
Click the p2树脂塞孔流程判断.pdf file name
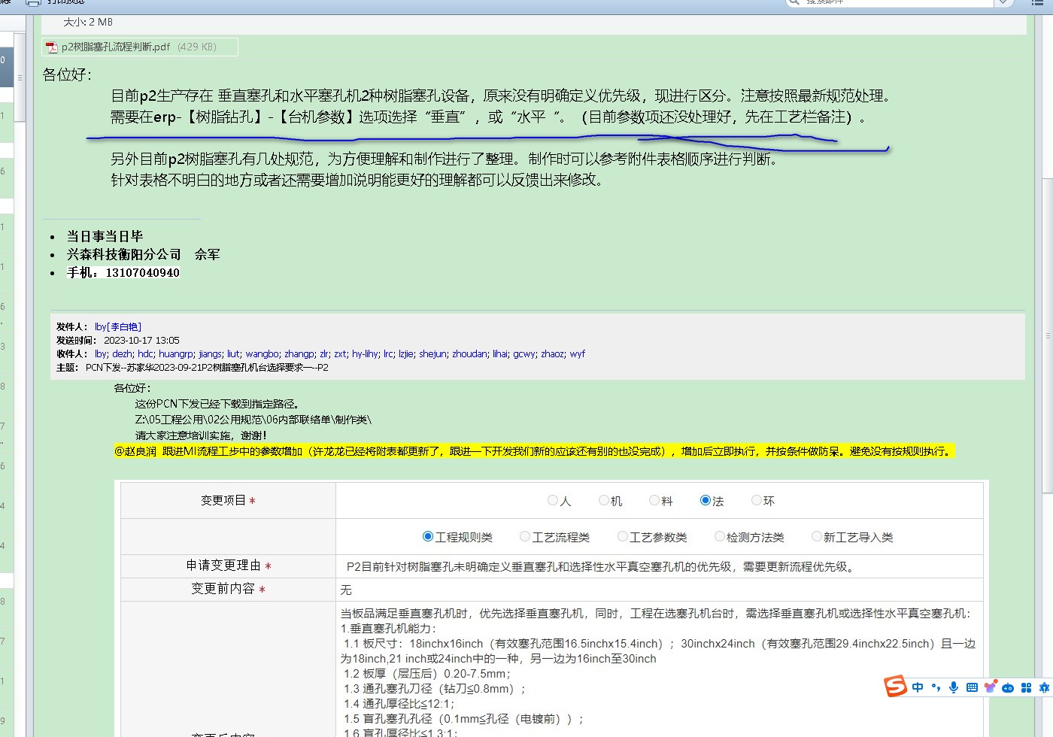point(117,47)
